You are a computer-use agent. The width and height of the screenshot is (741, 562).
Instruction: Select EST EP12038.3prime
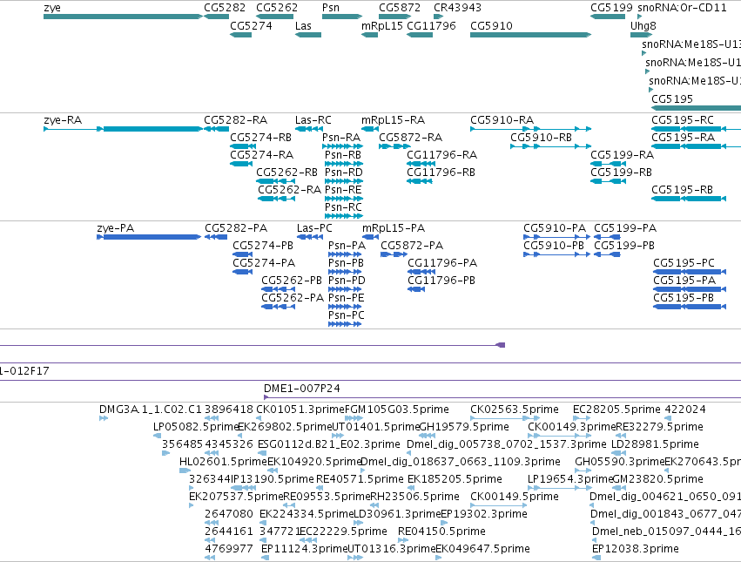point(596,558)
